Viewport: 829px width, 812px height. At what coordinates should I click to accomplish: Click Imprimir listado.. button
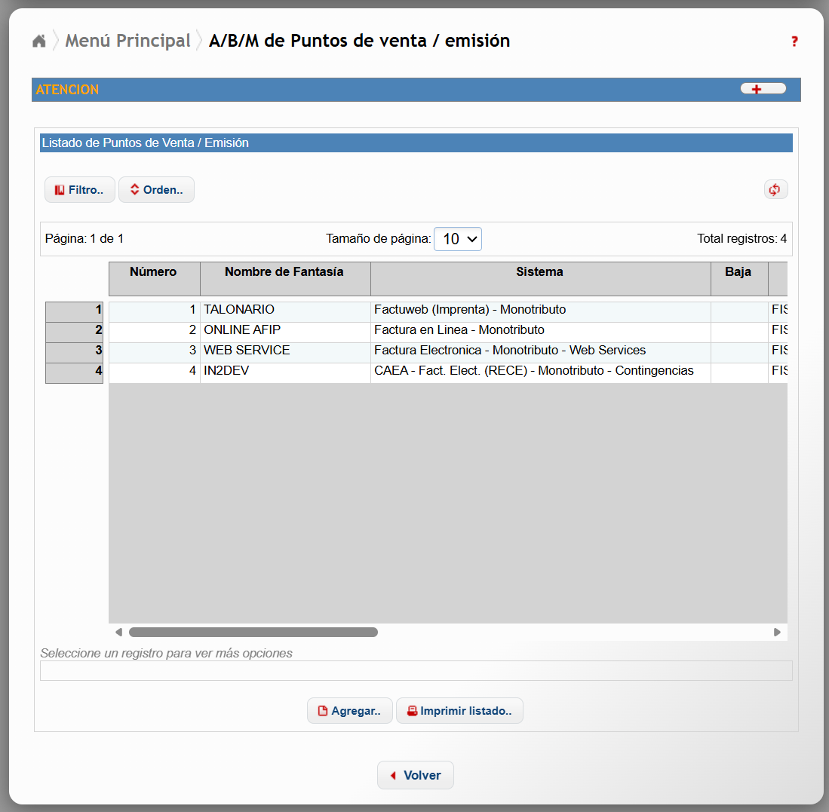tap(459, 710)
